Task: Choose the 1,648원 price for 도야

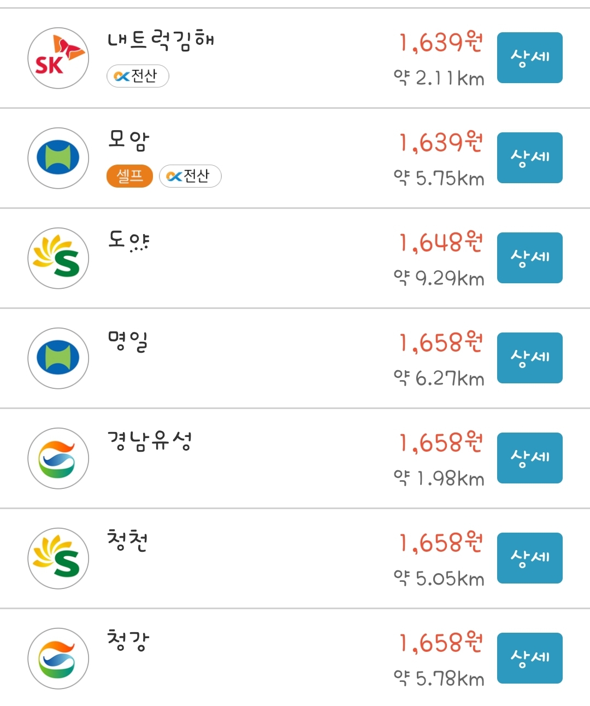Action: [441, 242]
